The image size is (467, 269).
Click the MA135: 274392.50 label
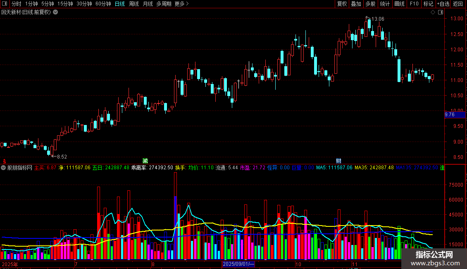pyautogui.click(x=417, y=168)
